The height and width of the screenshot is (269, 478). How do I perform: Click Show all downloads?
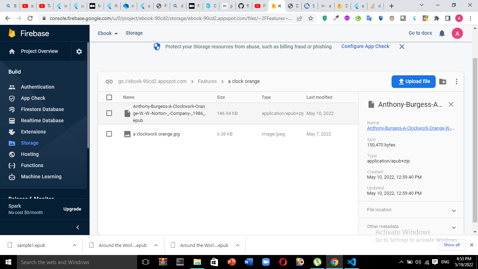tap(452, 245)
